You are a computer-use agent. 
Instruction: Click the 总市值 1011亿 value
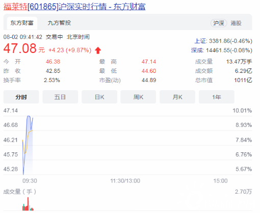(x=243, y=80)
